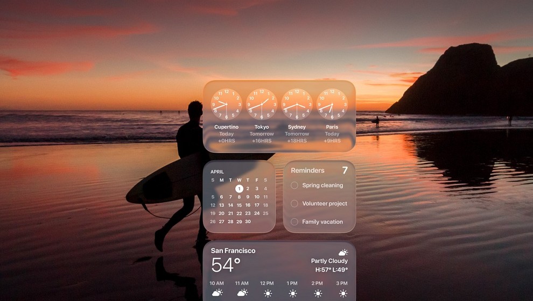Open the Sydney clock face

(297, 104)
